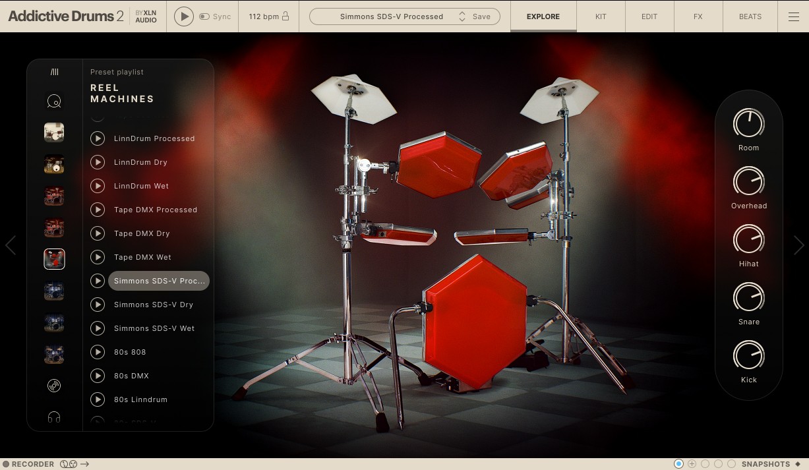Select the bright white-room kit thumbnail
The width and height of the screenshot is (809, 470).
[x=54, y=132]
